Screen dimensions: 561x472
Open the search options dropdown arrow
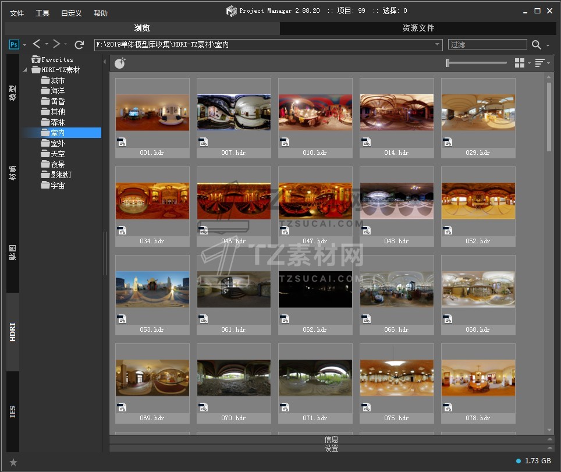(x=548, y=45)
